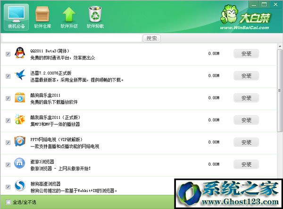Select the 迅雷7.2.03076正式版 title text
The height and width of the screenshot is (209, 283).
[51, 73]
